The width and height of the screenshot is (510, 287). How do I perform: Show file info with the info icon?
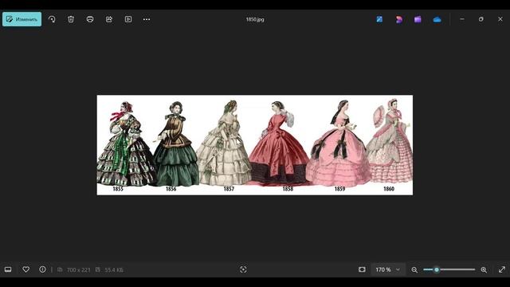click(x=42, y=269)
